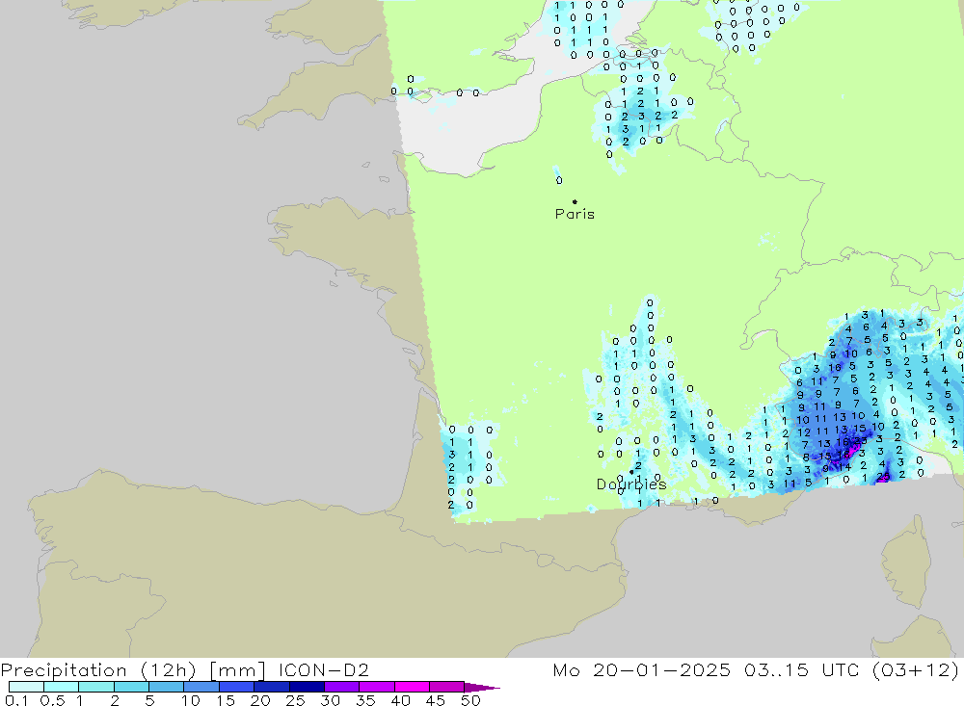Click the 'Precipitation (12h) [mm] ICON-D2' title
Viewport: 964px width, 706px height.
pyautogui.click(x=184, y=669)
